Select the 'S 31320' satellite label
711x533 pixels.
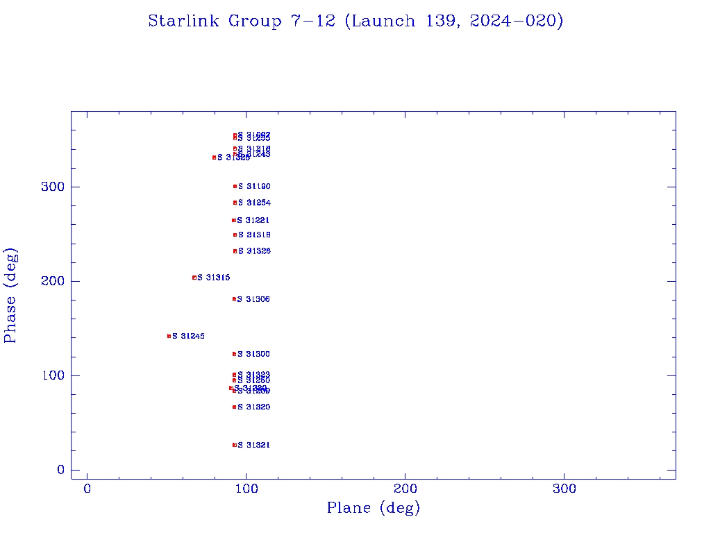(254, 407)
